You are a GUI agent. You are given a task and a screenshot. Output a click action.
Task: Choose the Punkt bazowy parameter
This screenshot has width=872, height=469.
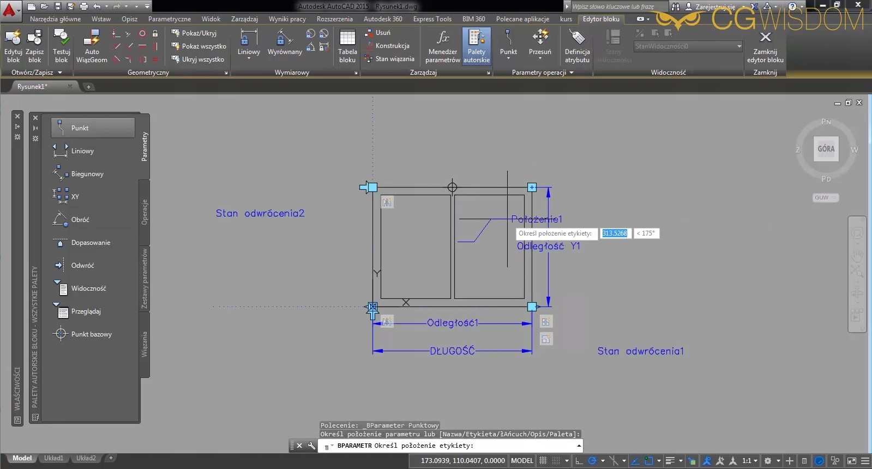coord(91,334)
